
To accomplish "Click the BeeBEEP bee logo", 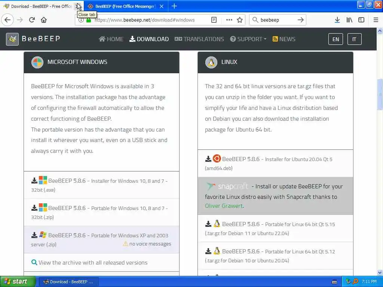I will (12, 39).
